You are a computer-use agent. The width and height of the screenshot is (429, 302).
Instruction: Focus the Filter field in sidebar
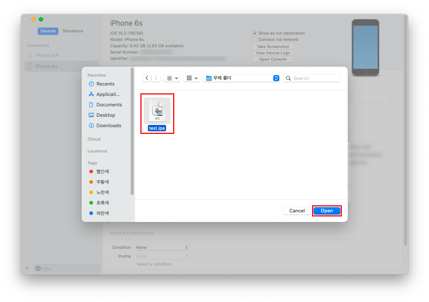(x=67, y=269)
